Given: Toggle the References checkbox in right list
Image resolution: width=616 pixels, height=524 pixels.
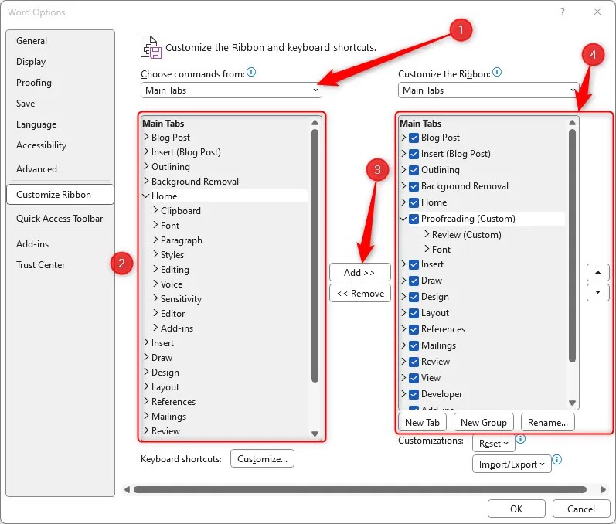Looking at the screenshot, I should point(414,329).
